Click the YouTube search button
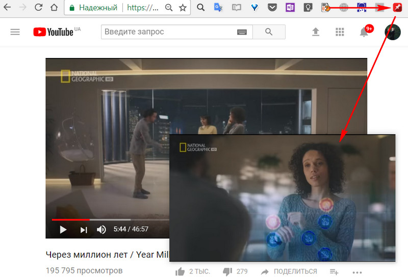The width and height of the screenshot is (408, 280). click(269, 32)
